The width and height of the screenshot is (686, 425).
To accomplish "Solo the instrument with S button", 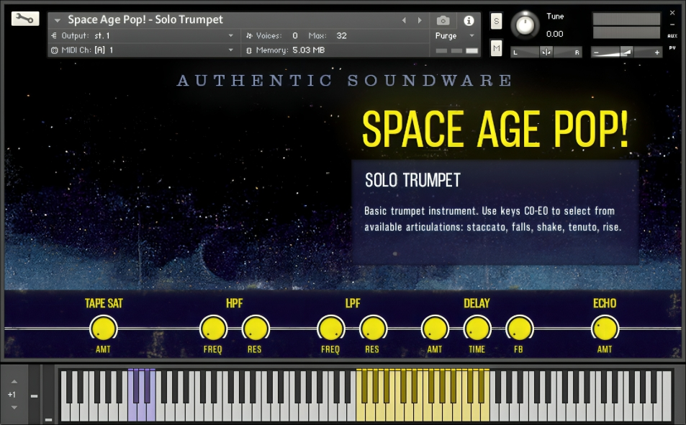I will pyautogui.click(x=496, y=21).
